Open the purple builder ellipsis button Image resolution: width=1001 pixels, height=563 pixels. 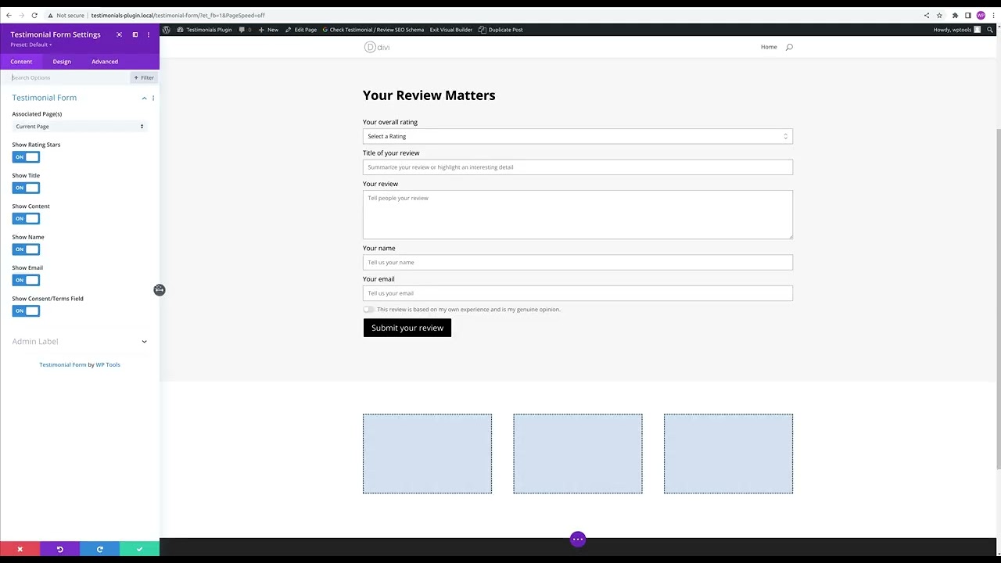[578, 539]
